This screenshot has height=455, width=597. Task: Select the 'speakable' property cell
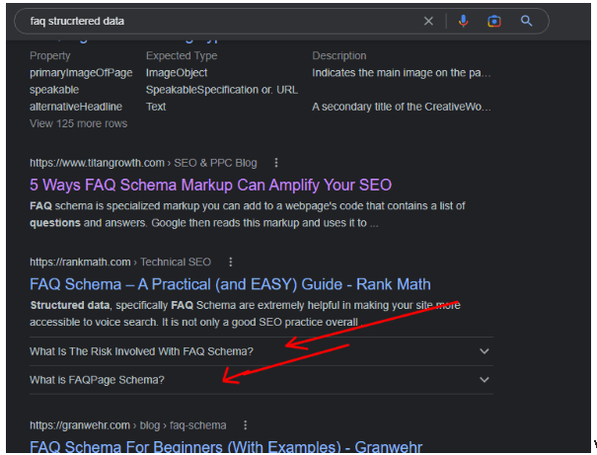coord(54,90)
